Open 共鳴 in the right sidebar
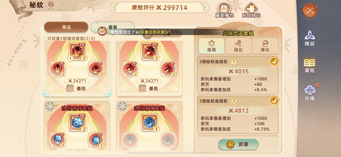Screen dimensions: 341x157 (310, 93)
